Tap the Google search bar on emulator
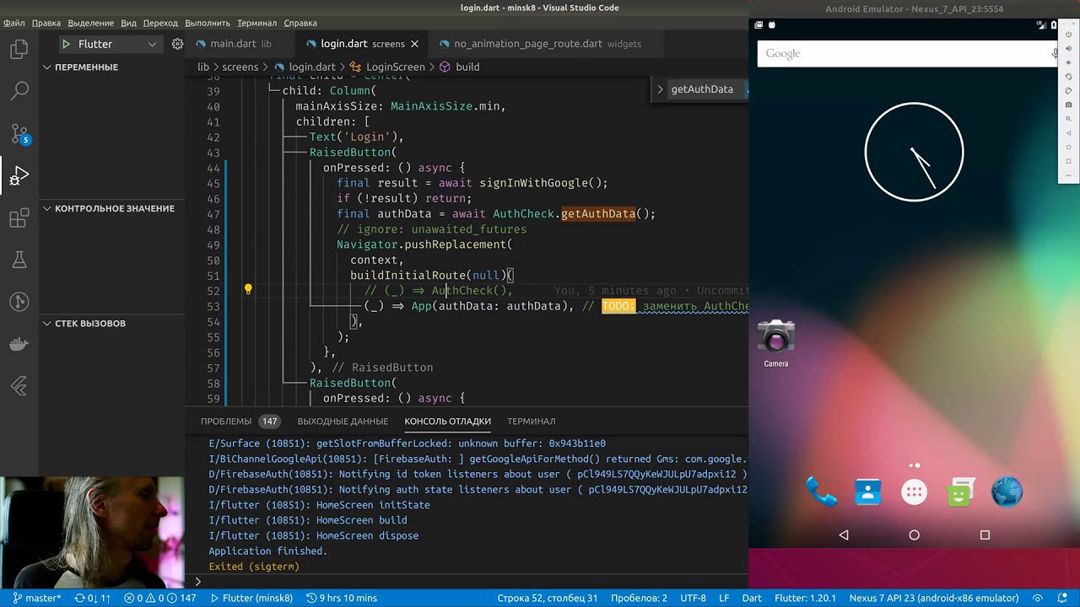This screenshot has height=607, width=1080. (908, 53)
